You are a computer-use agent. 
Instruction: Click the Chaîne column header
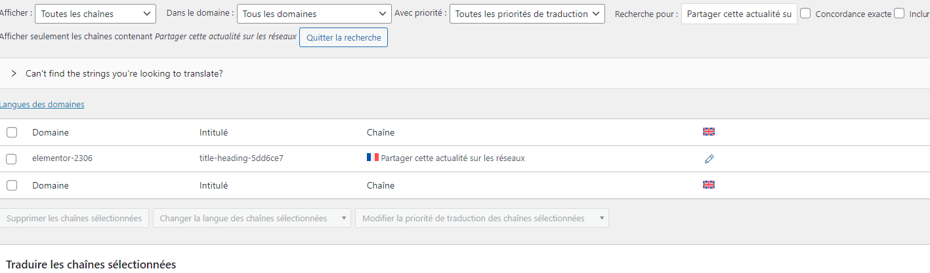[x=381, y=132]
